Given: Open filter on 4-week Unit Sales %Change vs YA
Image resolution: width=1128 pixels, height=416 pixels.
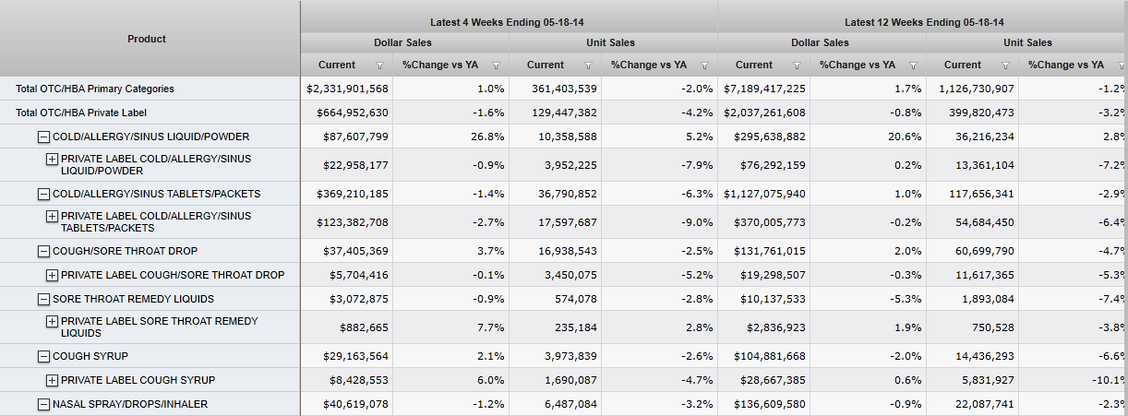Looking at the screenshot, I should pos(704,65).
